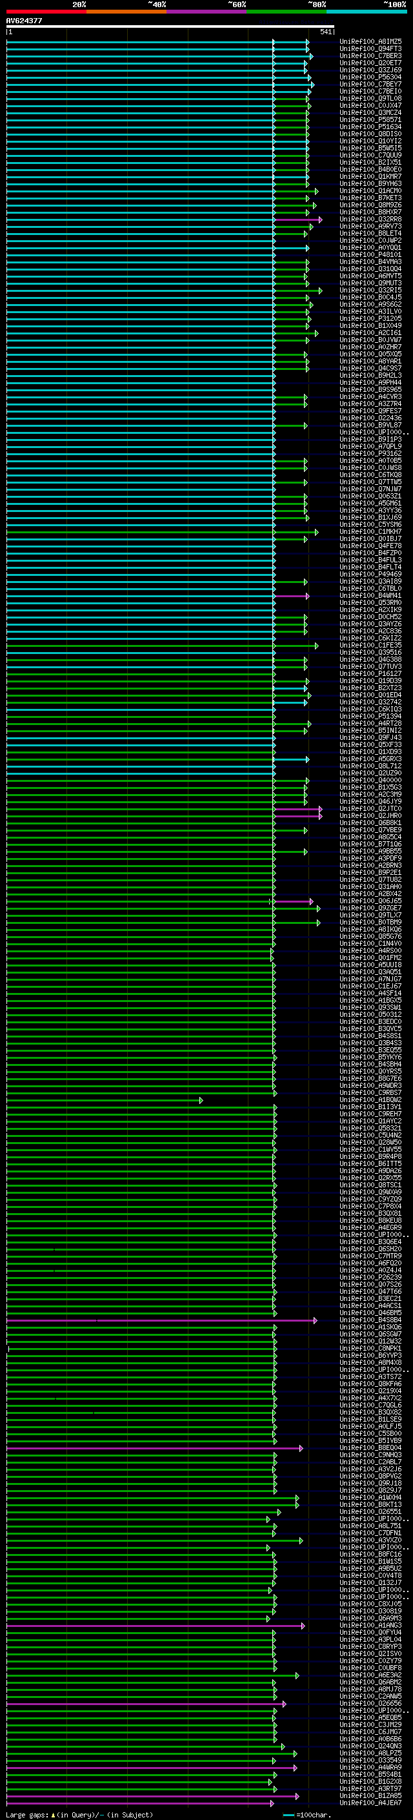Screen dimensions: 413x1820
Task: Open hit UniRef100_B8LET4
Action: pyautogui.click(x=370, y=233)
